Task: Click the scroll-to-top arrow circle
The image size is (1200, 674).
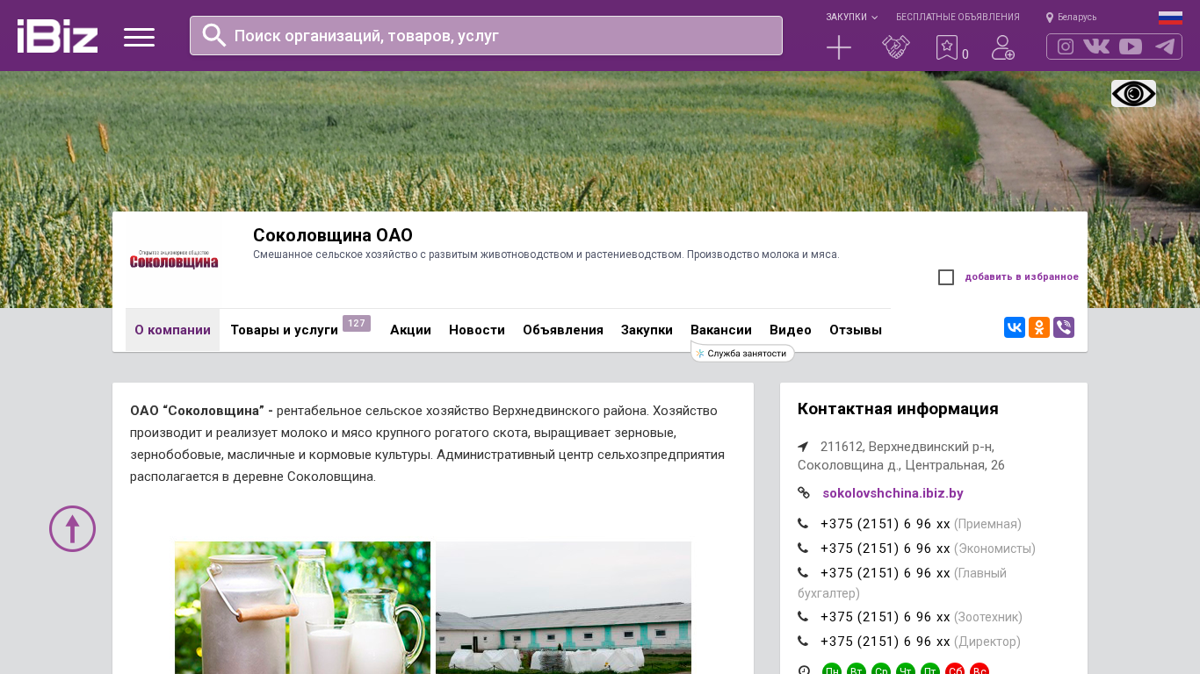Action: [x=72, y=528]
